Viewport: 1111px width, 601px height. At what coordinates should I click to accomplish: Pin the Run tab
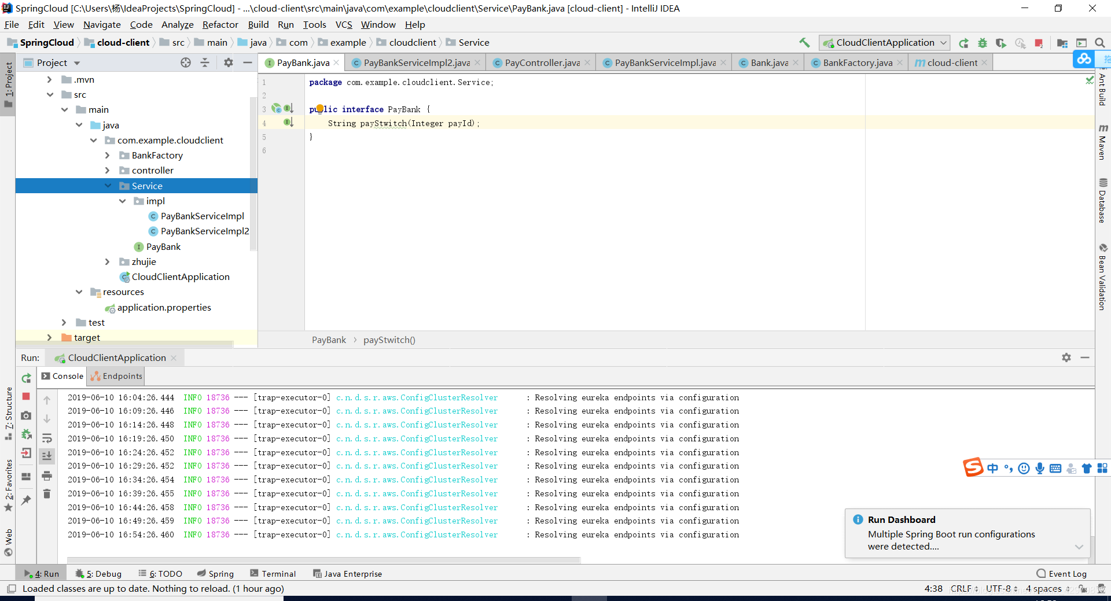pos(26,500)
